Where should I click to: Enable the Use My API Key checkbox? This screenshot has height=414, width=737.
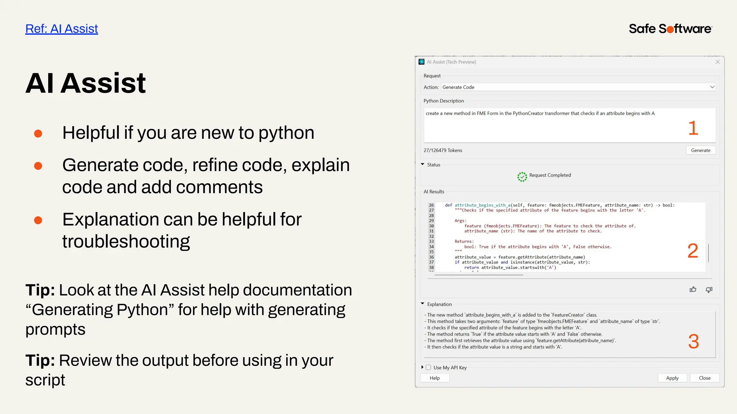coord(428,367)
